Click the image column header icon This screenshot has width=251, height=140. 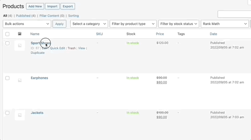(20, 34)
